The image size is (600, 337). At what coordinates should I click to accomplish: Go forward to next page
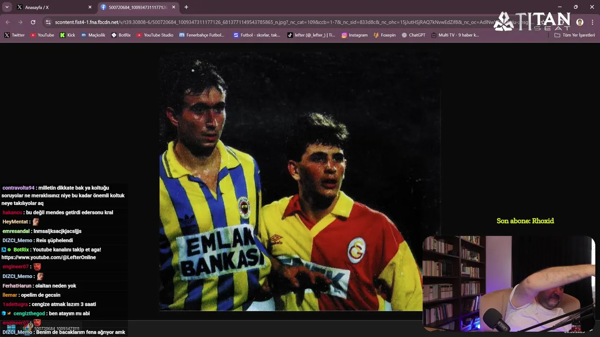coord(20,22)
